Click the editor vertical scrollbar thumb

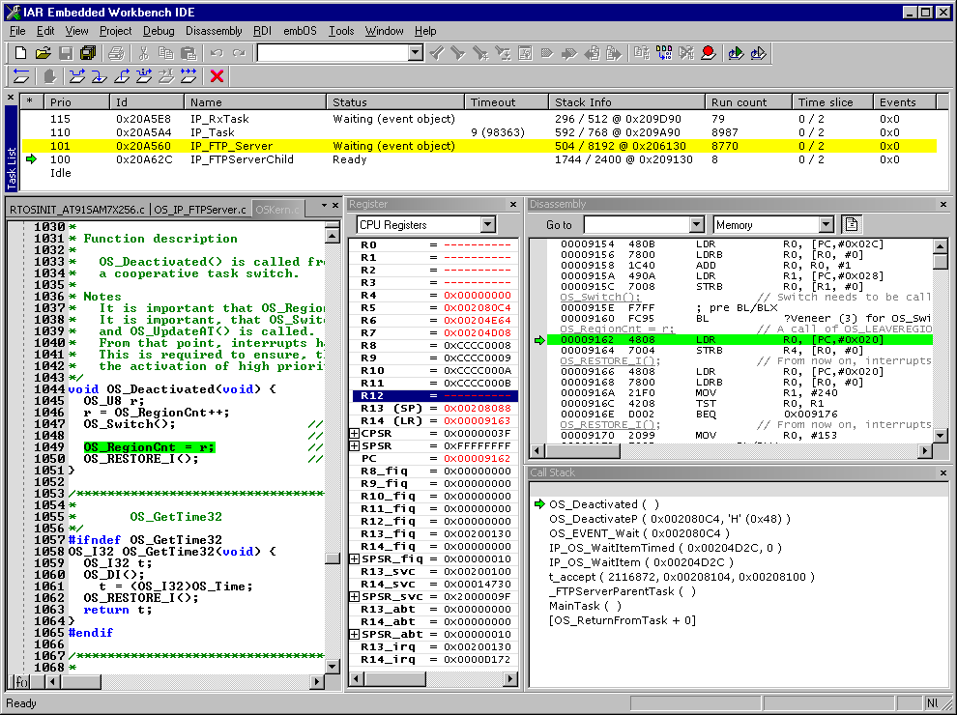click(x=333, y=558)
